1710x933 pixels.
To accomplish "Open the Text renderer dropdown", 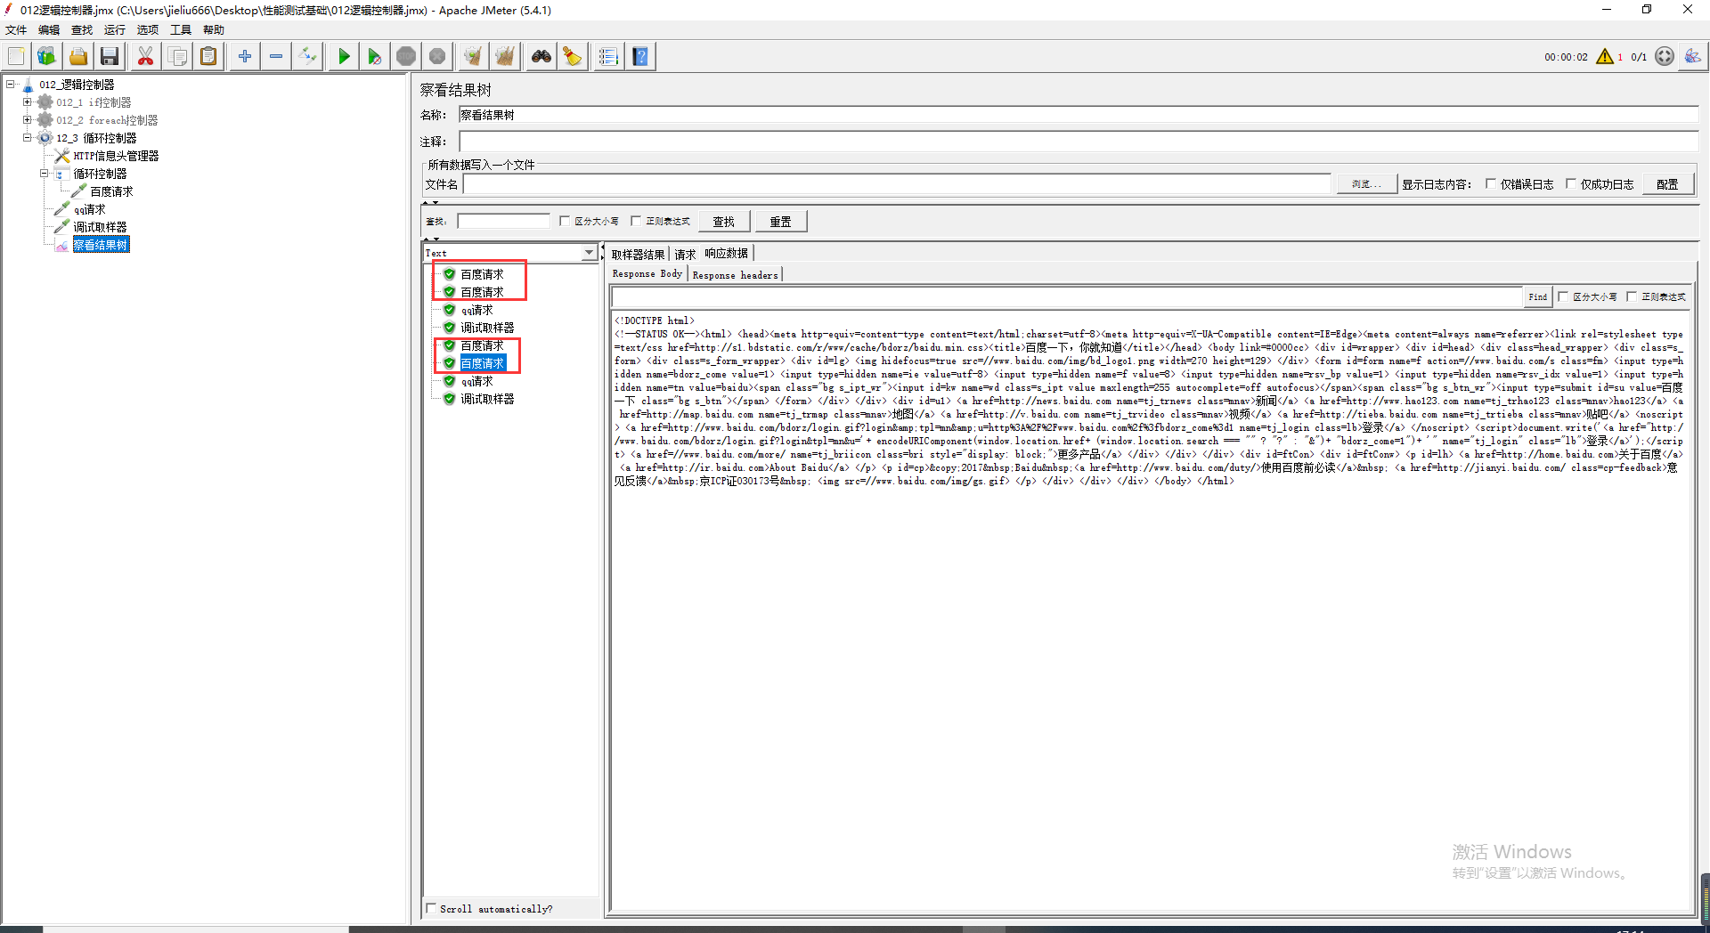I will 589,253.
